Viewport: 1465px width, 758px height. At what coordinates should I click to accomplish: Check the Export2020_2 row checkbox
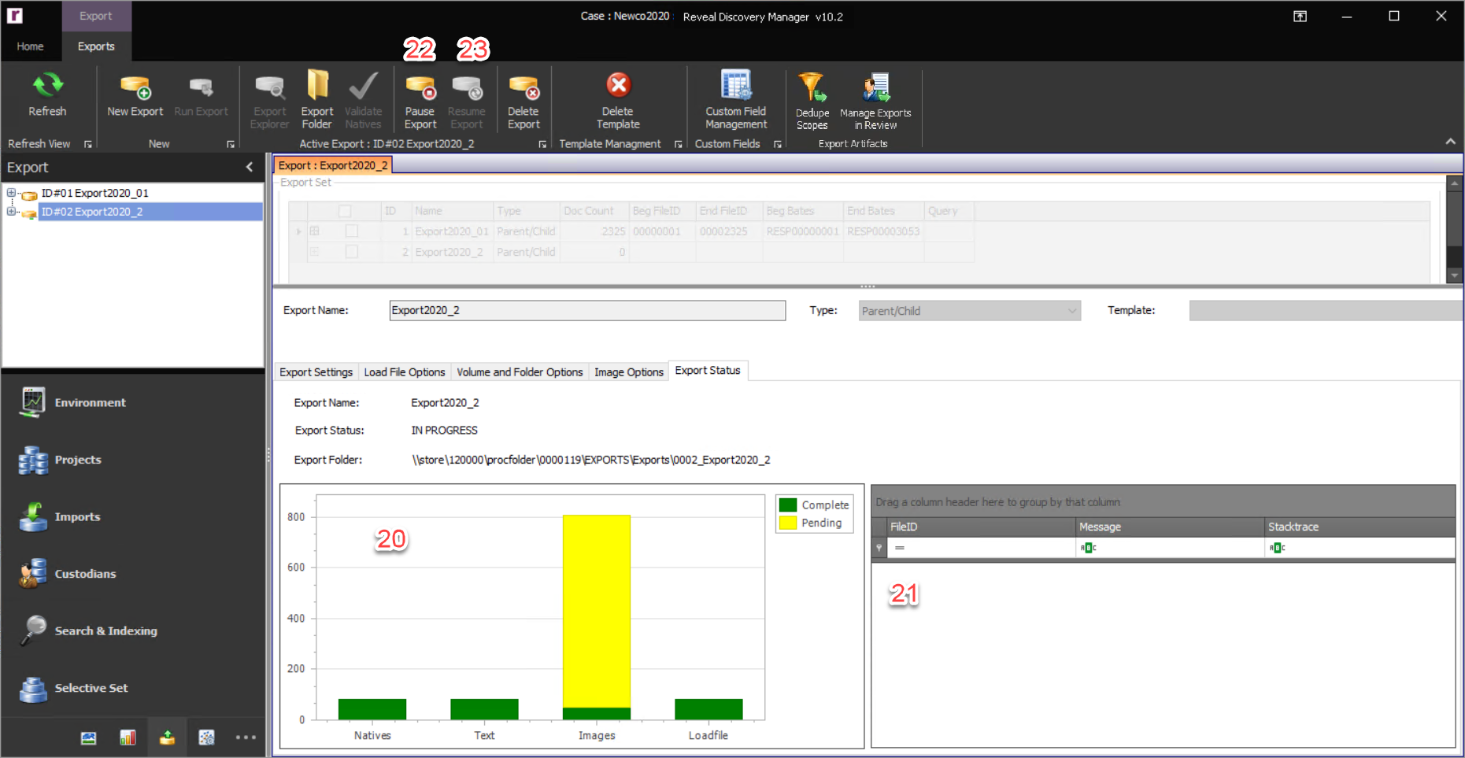pos(352,252)
